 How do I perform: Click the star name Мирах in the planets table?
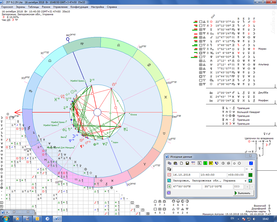262,49
